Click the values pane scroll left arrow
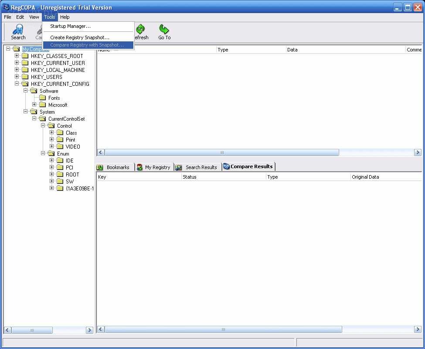 click(101, 152)
